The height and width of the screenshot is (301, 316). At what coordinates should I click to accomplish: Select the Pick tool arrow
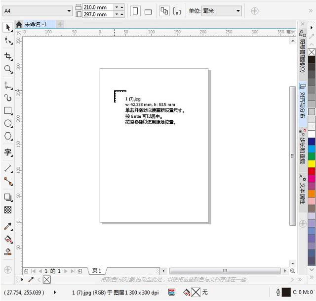coord(8,27)
